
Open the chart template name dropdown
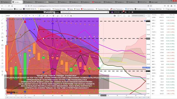(138, 16)
